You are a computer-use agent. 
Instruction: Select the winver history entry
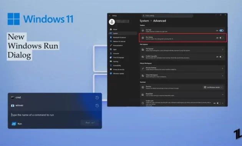click(55, 106)
